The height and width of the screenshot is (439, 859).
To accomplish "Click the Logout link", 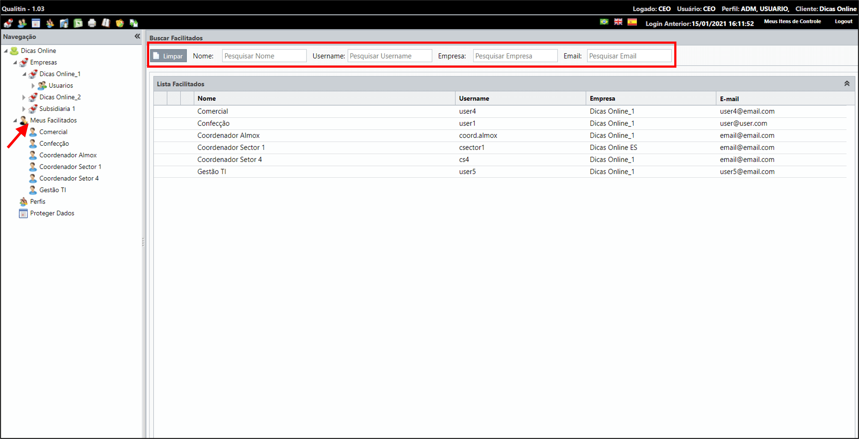I will 844,21.
